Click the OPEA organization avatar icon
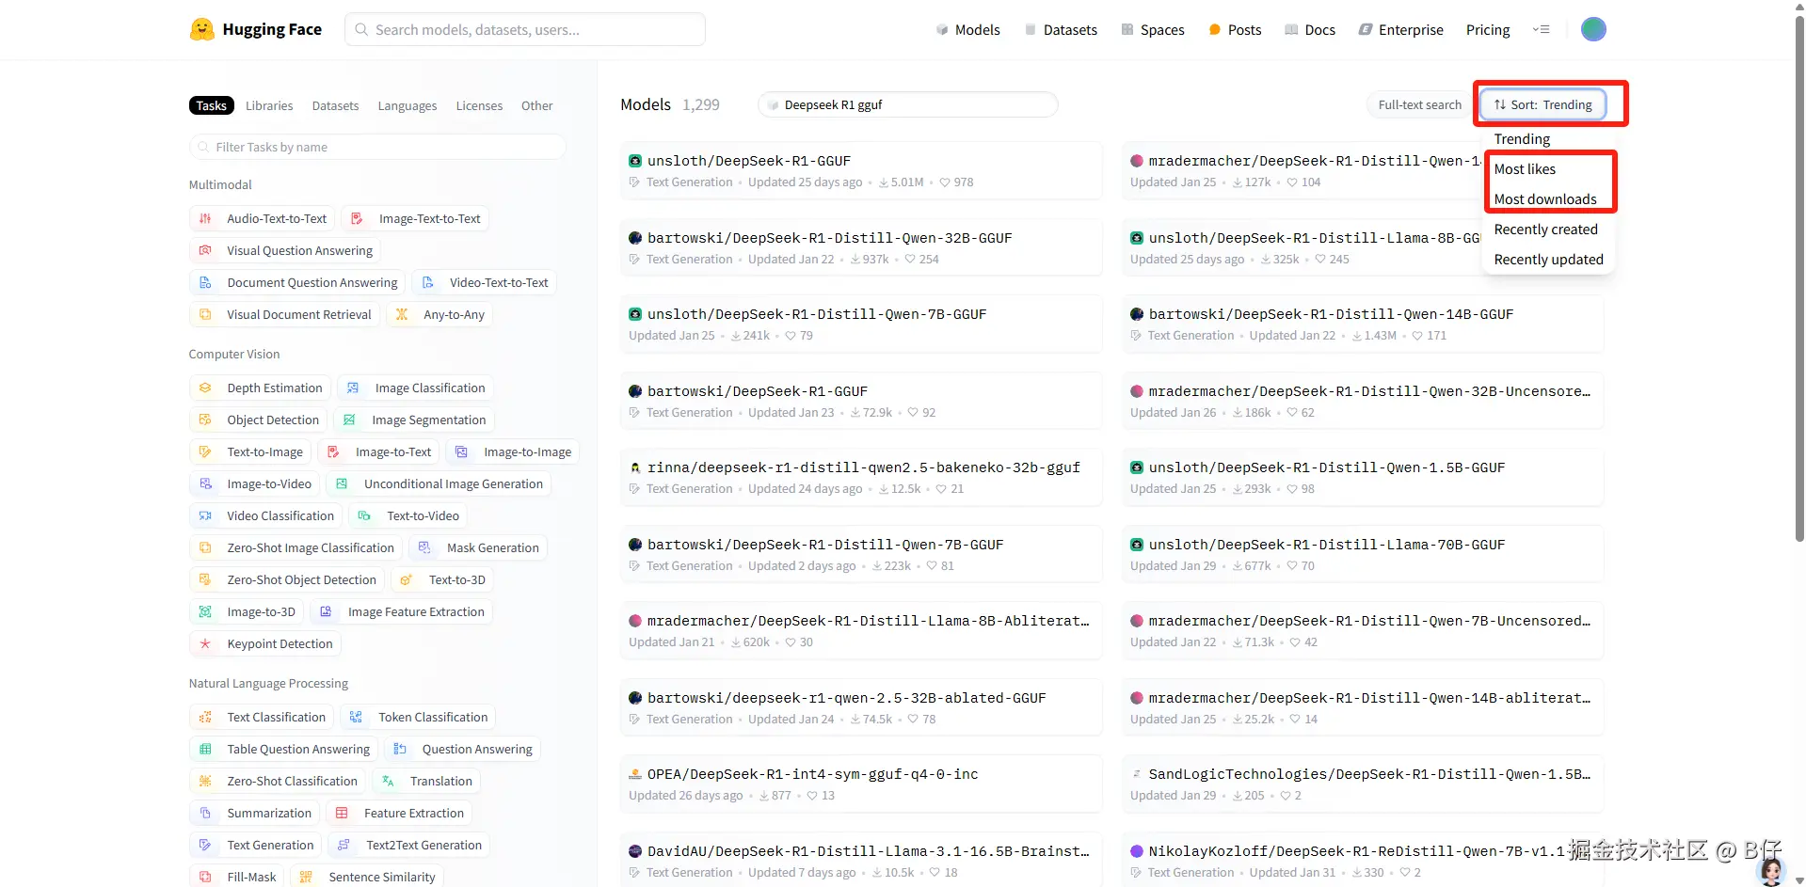Viewport: 1806px width, 887px height. tap(635, 774)
